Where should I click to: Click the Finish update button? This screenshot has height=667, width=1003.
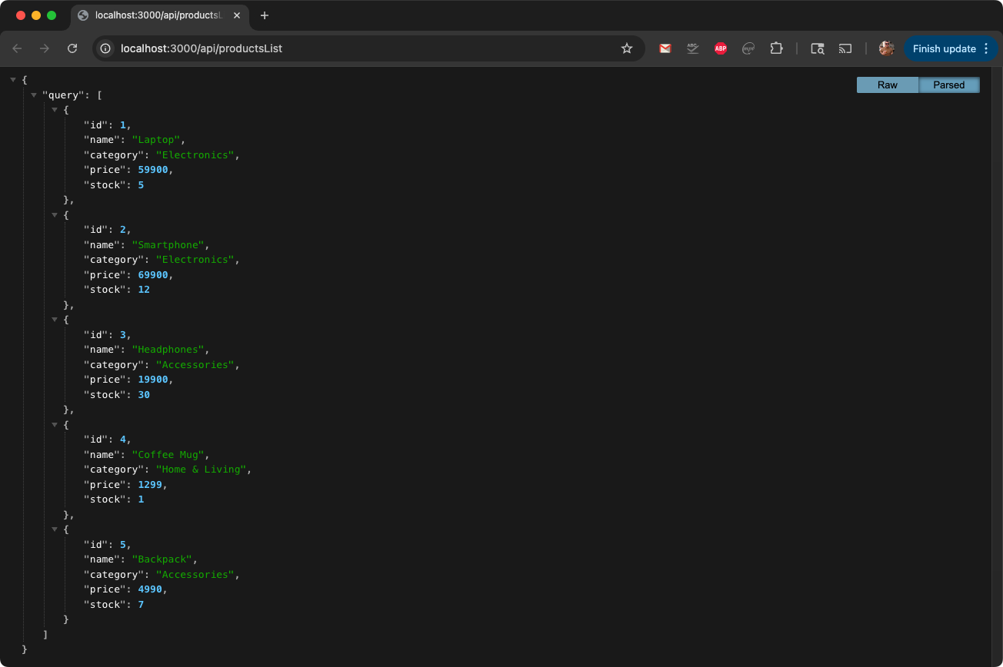click(x=944, y=48)
